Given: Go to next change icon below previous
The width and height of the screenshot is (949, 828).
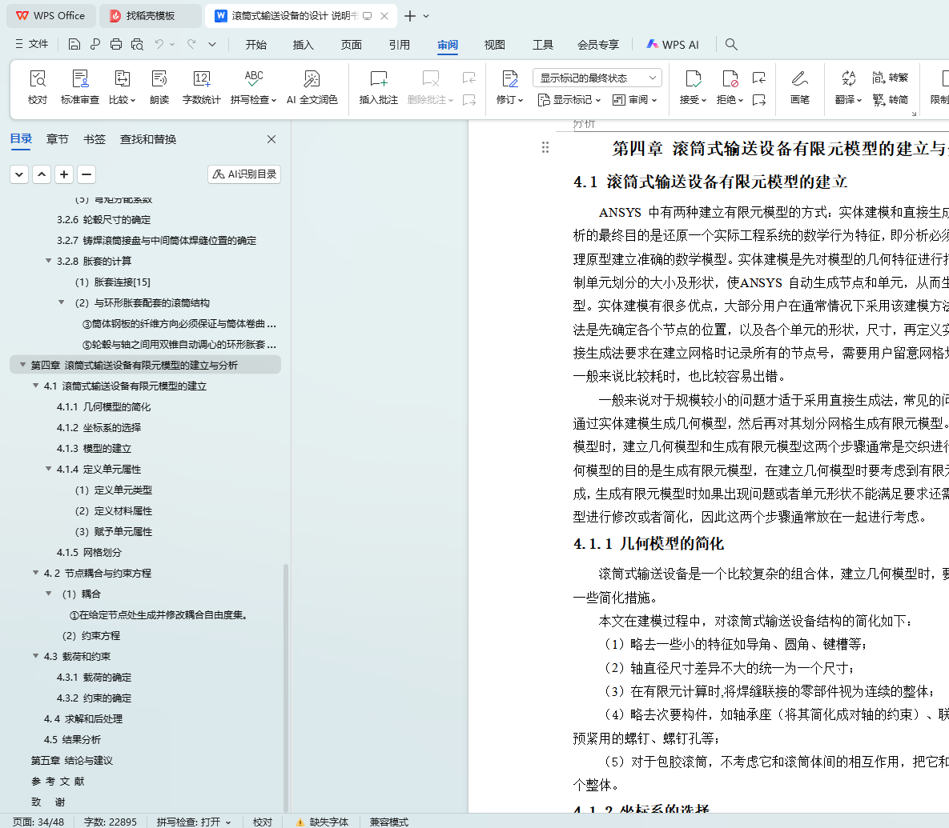Looking at the screenshot, I should (x=759, y=100).
